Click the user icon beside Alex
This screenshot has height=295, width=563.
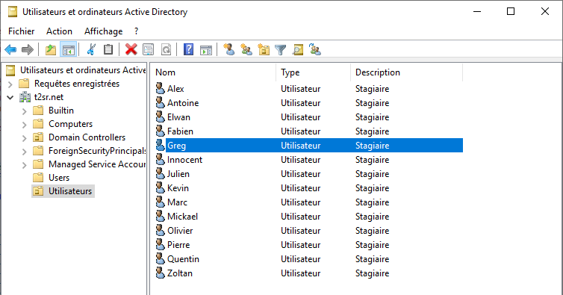click(160, 88)
